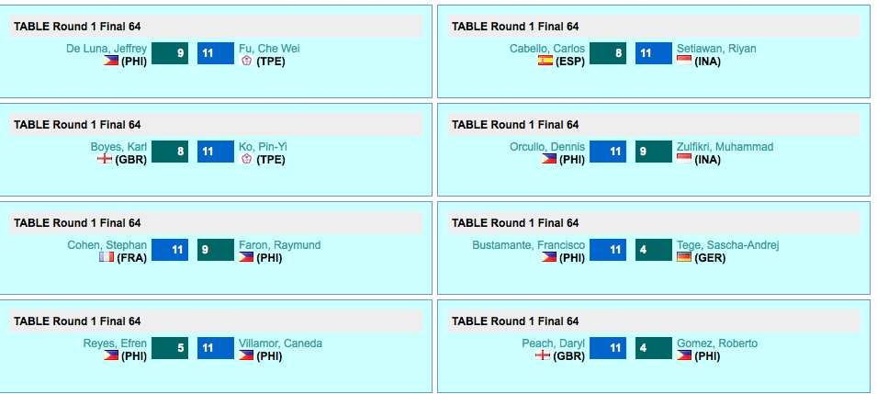Open player link Ko, Pin-Yi
This screenshot has width=877, height=394.
263,147
